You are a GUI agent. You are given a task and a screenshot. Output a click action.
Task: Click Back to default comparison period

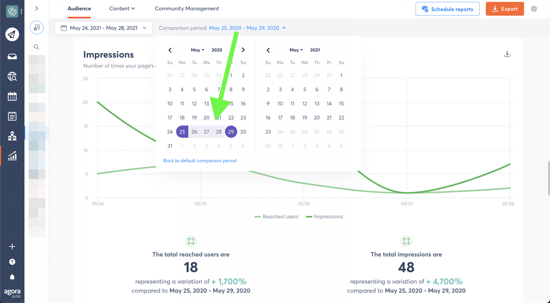(200, 161)
